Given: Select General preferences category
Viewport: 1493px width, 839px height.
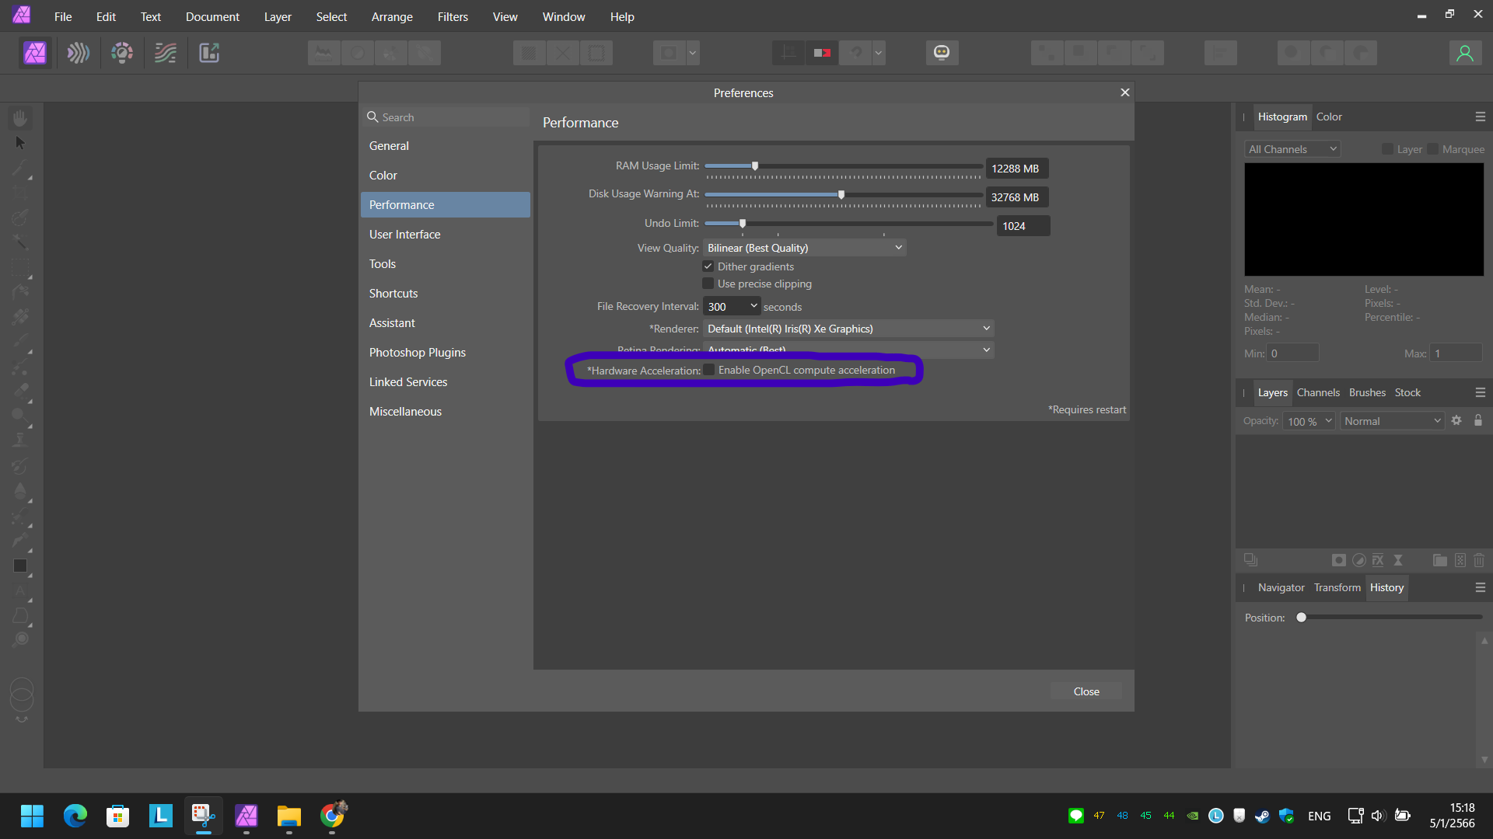Looking at the screenshot, I should point(445,146).
